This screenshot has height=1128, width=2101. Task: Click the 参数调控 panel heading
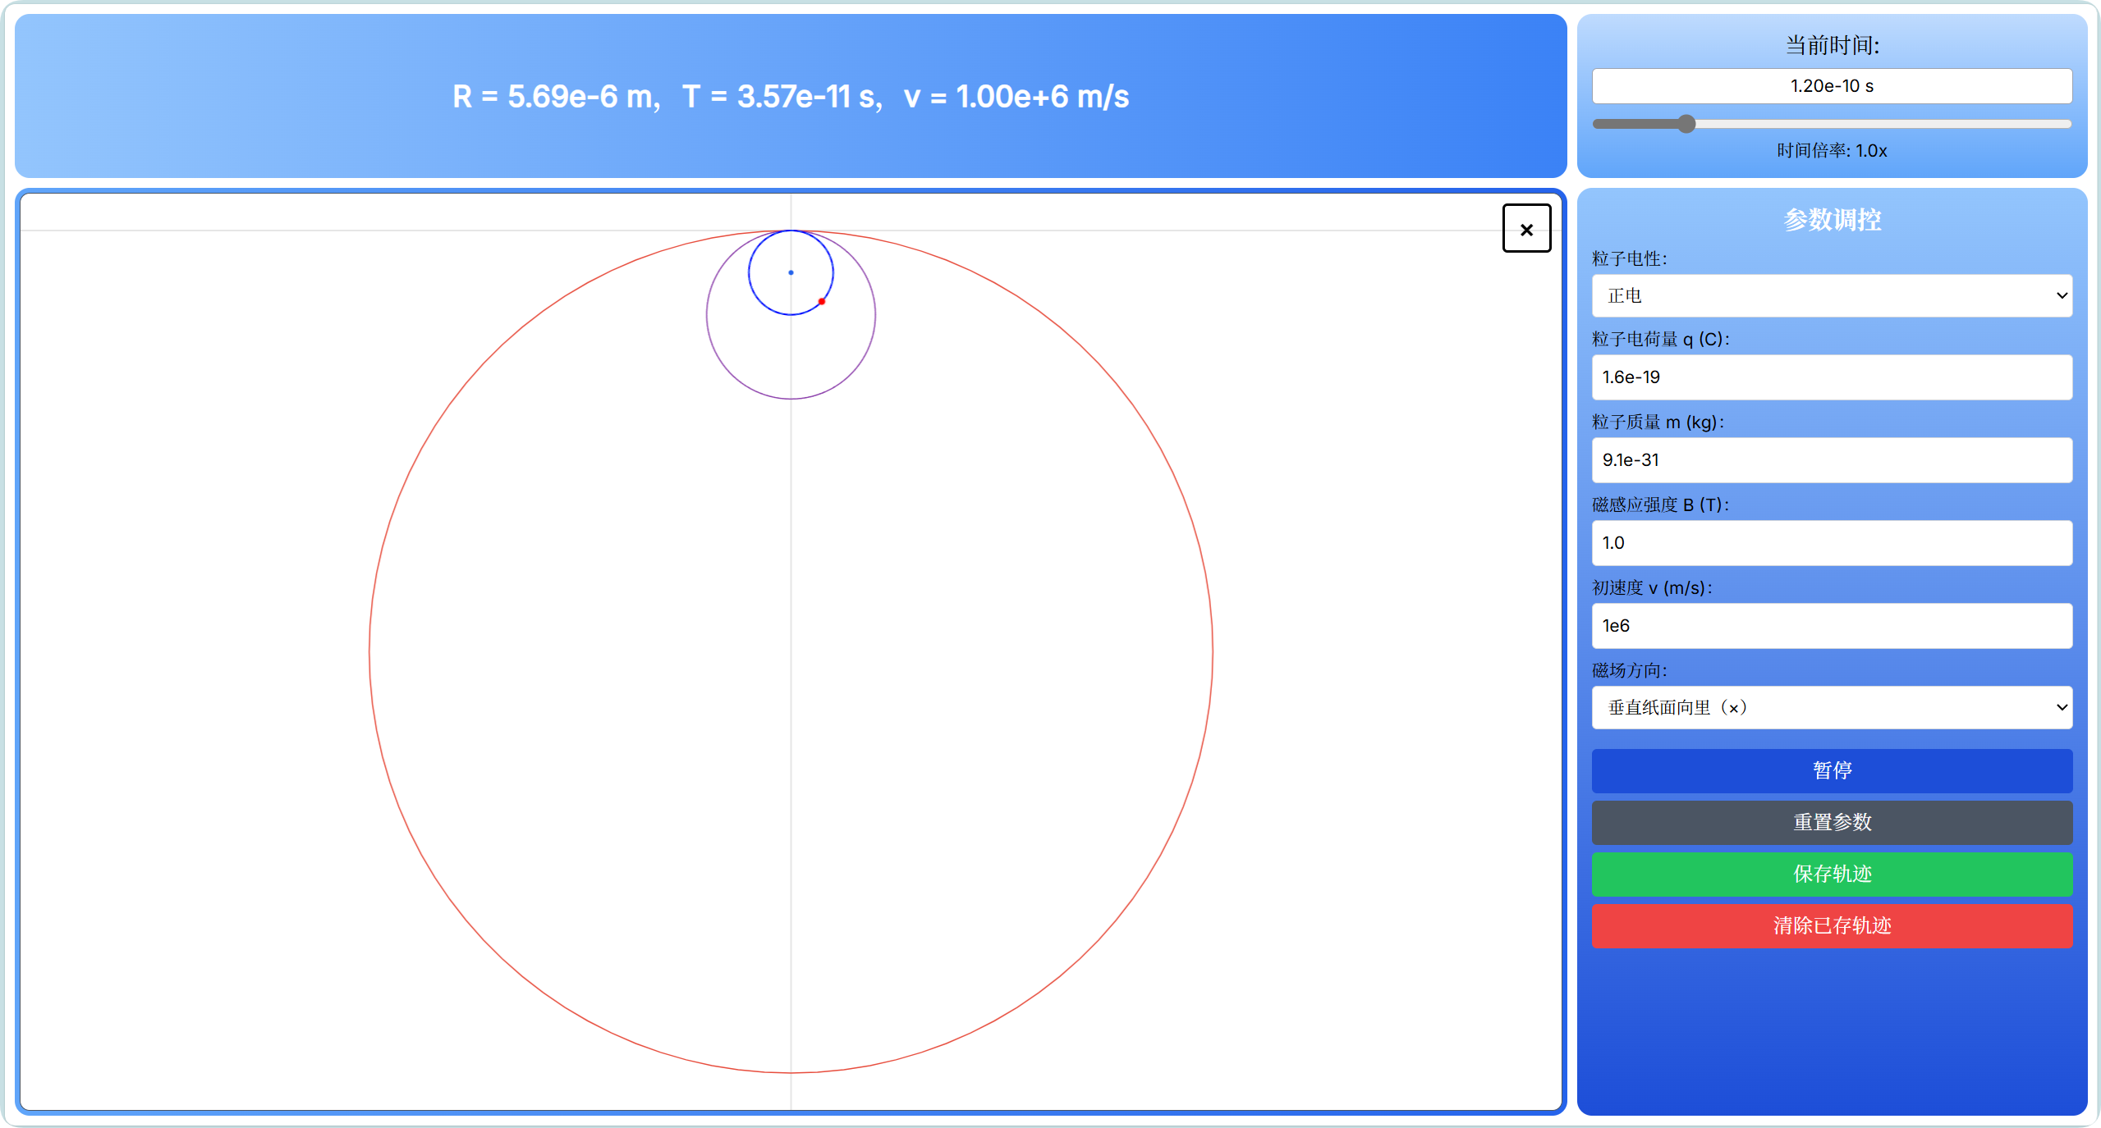(1832, 220)
